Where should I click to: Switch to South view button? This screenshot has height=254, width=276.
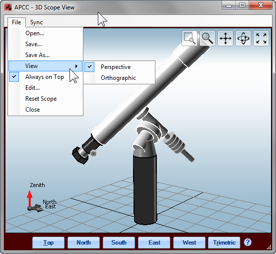coord(119,243)
